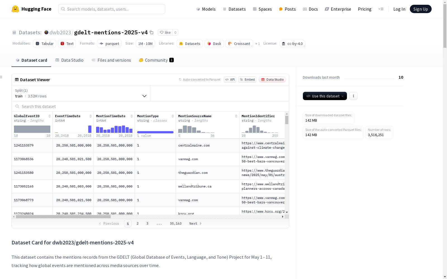This screenshot has width=447, height=279.
Task: Open the Community tab
Action: pos(156,60)
